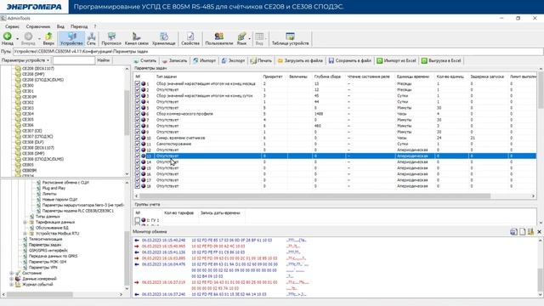This screenshot has width=544, height=306.
Task: Click the Печать print button
Action: coord(261,60)
